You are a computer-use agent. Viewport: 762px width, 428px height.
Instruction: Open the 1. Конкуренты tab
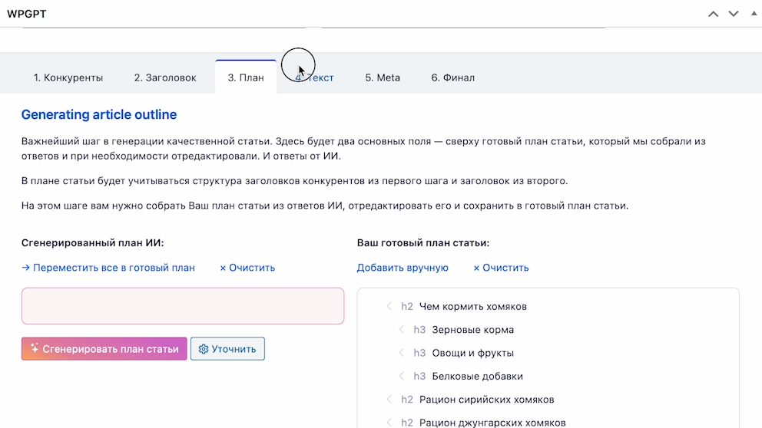[68, 77]
